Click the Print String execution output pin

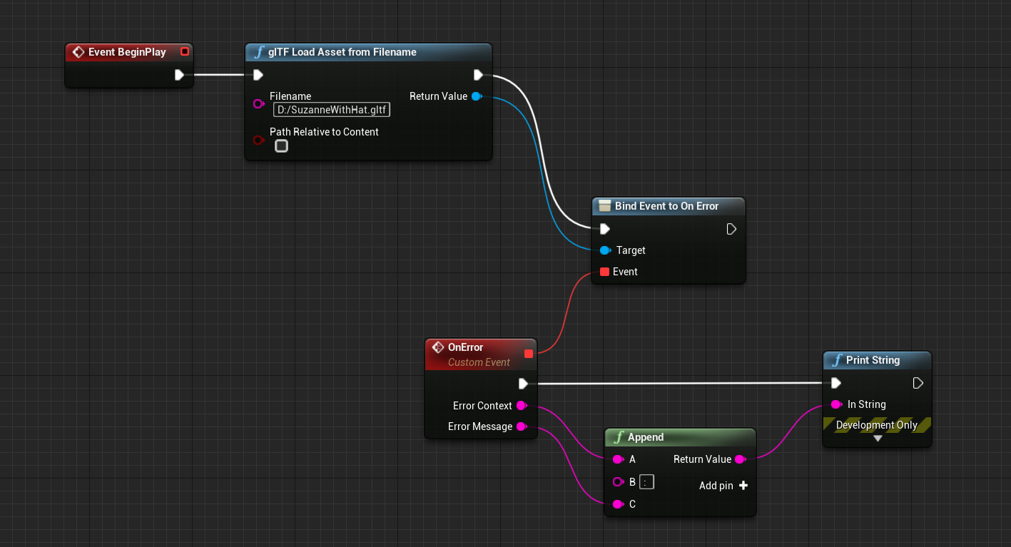918,383
